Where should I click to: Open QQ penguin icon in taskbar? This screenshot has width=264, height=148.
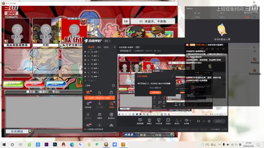click(x=63, y=144)
